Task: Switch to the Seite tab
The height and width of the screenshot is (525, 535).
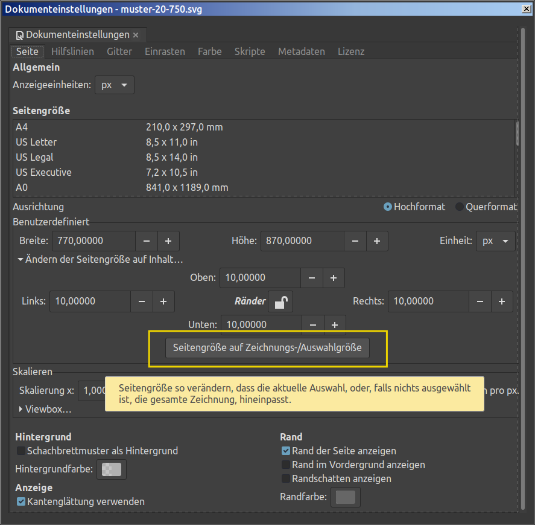Action: click(x=27, y=51)
